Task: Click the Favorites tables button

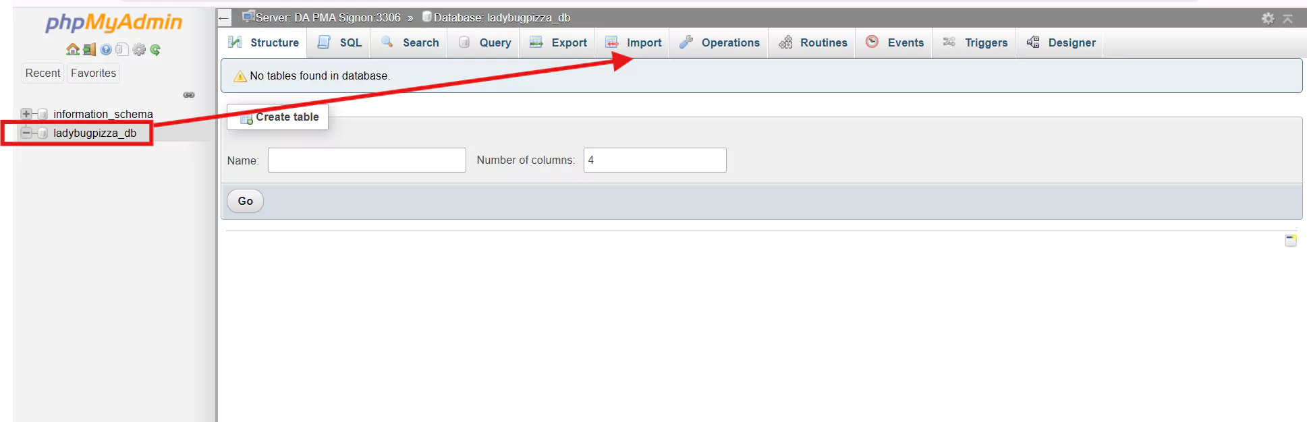Action: 93,73
